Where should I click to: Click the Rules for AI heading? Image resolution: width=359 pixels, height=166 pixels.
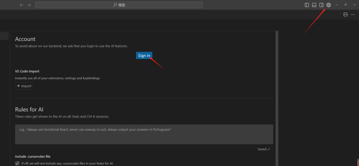[29, 109]
